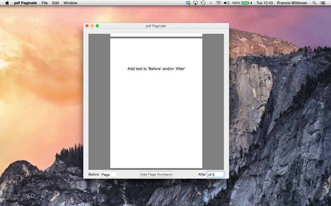Open the File menu
Viewport: 331px width, 206px height.
[45, 3]
